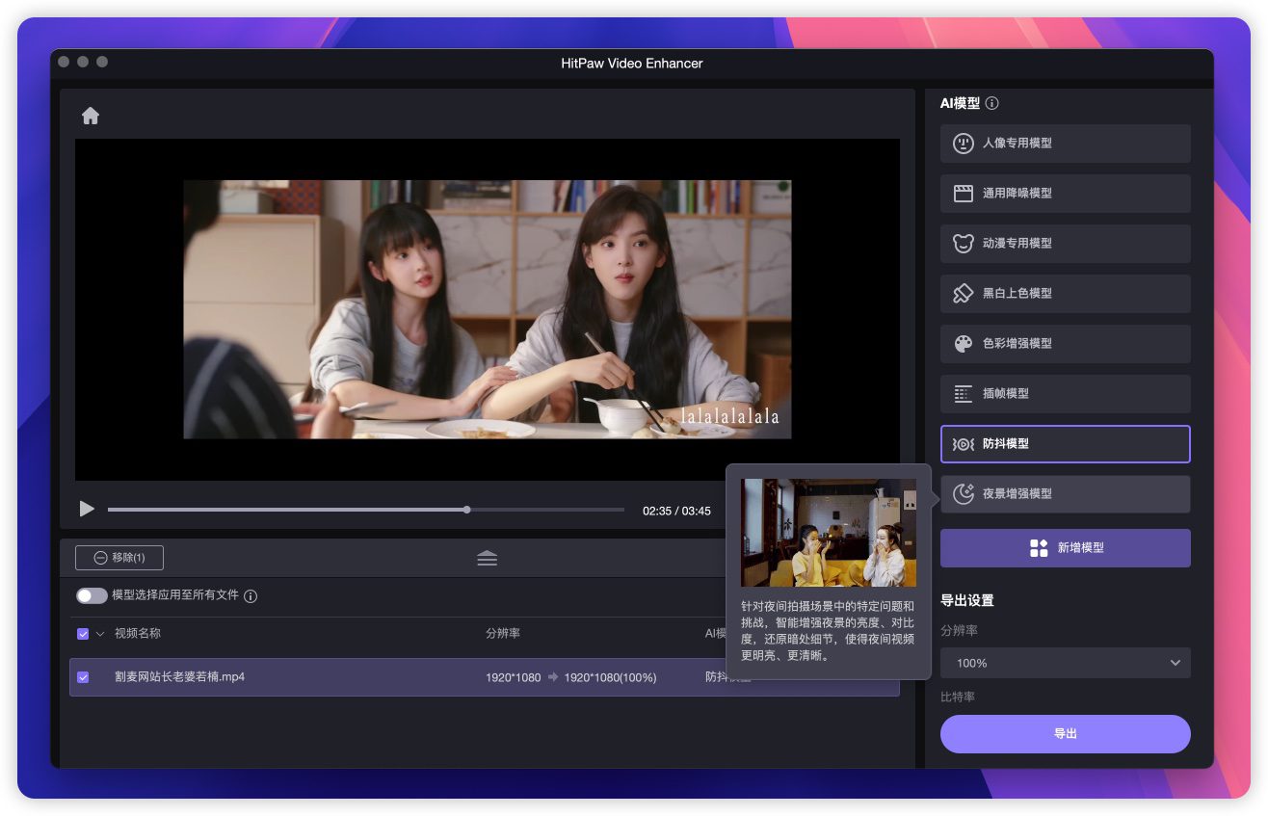The height and width of the screenshot is (816, 1268).
Task: Open the 分辨率 100% dropdown
Action: (1065, 663)
